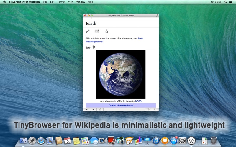Open iPhoto icon in Dock
The height and width of the screenshot is (147, 236).
point(120,141)
